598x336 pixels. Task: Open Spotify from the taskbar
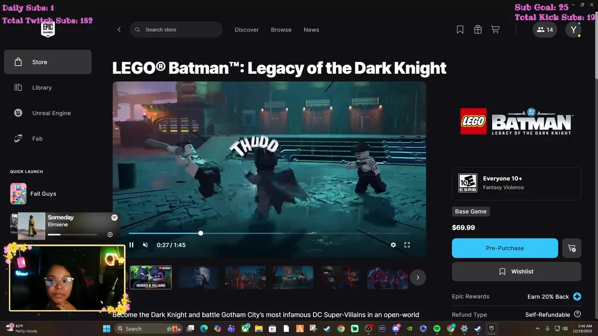click(437, 329)
